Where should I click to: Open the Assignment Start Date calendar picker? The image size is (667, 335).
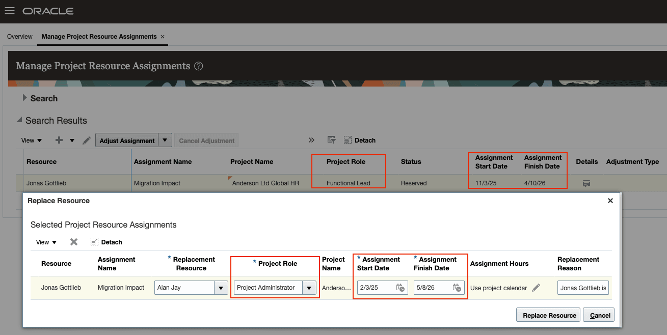[x=401, y=288]
